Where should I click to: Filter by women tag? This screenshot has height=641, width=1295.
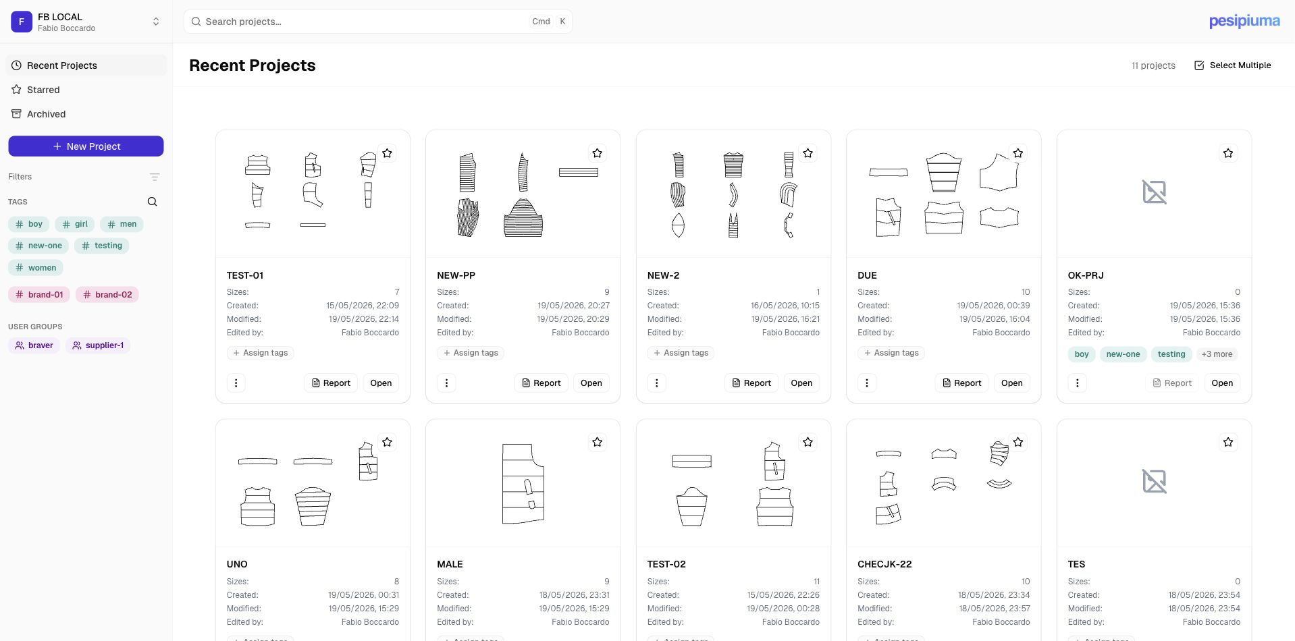[36, 268]
